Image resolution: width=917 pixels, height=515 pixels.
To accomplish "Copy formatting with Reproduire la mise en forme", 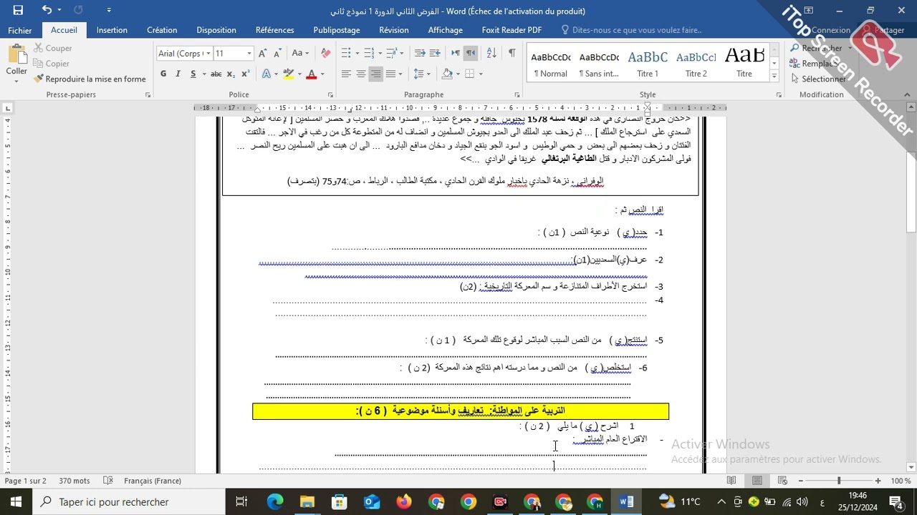I will pos(90,79).
